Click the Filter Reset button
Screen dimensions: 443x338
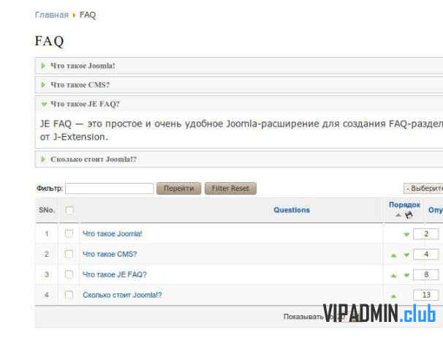pos(230,188)
